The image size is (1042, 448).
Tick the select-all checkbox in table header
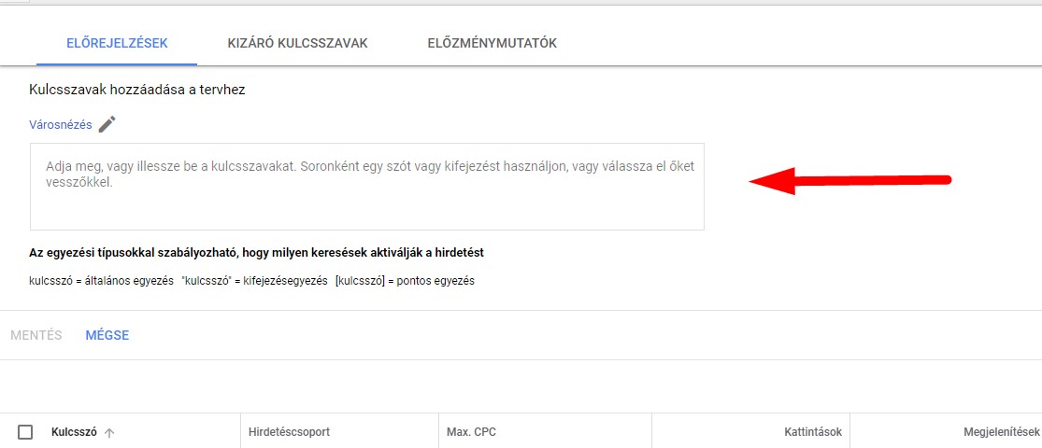25,432
